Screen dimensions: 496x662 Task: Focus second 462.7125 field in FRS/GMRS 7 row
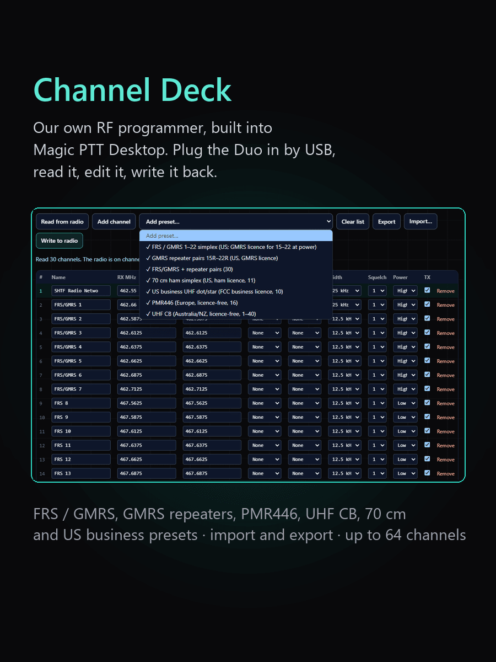click(x=212, y=389)
